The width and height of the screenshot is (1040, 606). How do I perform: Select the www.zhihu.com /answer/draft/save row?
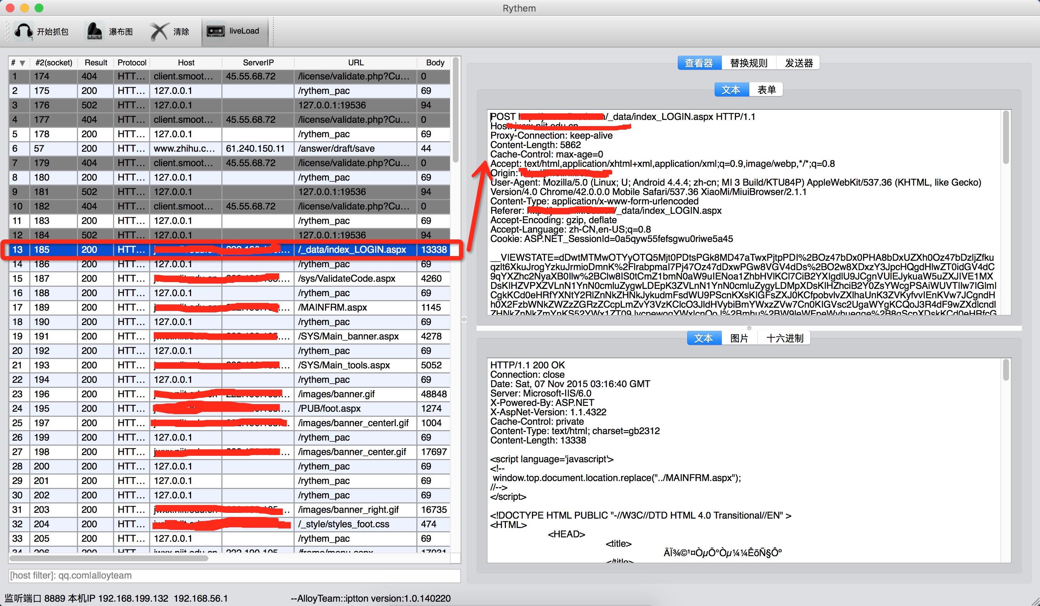tap(336, 148)
